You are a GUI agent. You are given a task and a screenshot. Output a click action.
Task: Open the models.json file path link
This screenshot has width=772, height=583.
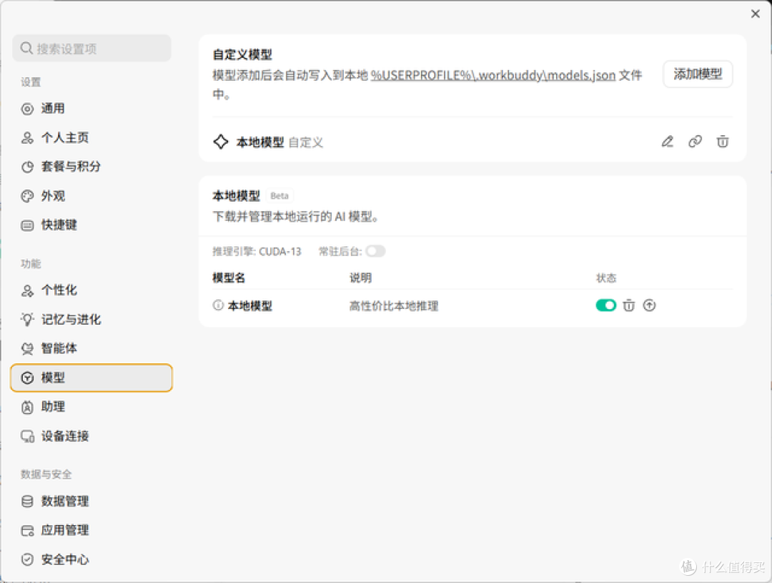coord(493,75)
